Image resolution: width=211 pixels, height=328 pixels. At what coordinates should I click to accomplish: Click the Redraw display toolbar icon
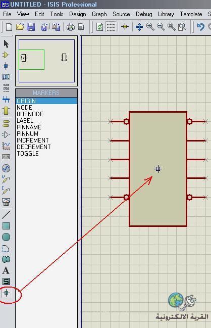(99, 27)
